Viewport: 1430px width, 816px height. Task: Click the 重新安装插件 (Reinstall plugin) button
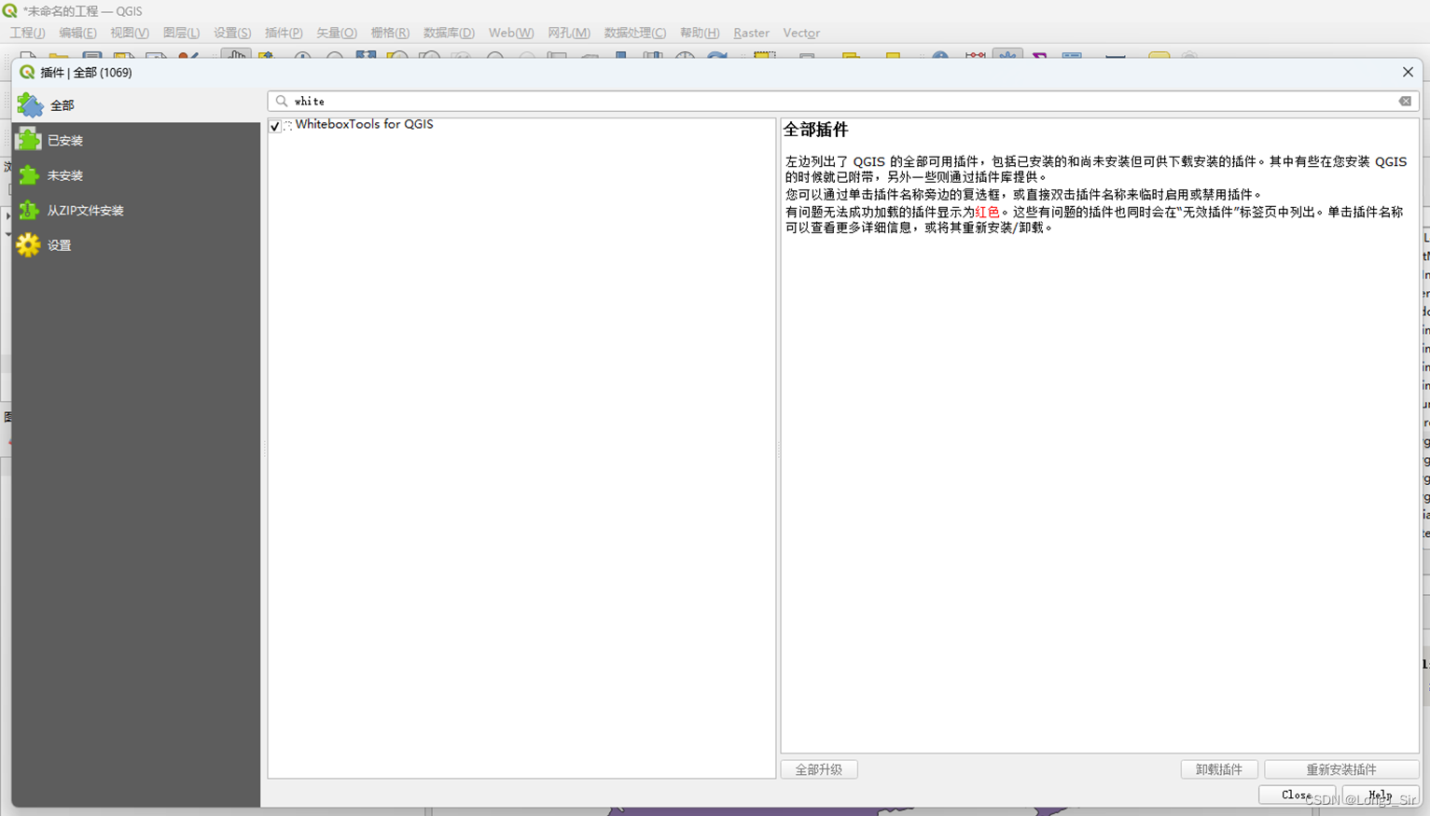1341,769
